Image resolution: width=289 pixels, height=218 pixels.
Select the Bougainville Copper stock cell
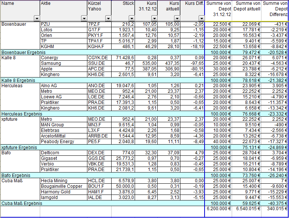pos(64,186)
